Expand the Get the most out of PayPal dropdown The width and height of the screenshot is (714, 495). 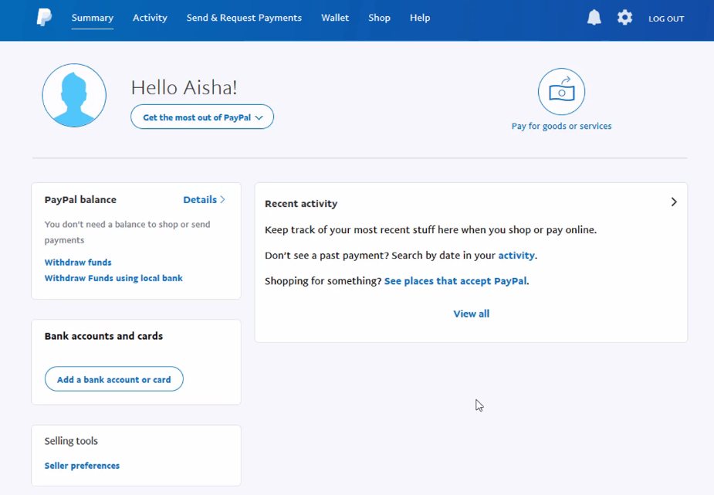coord(202,117)
